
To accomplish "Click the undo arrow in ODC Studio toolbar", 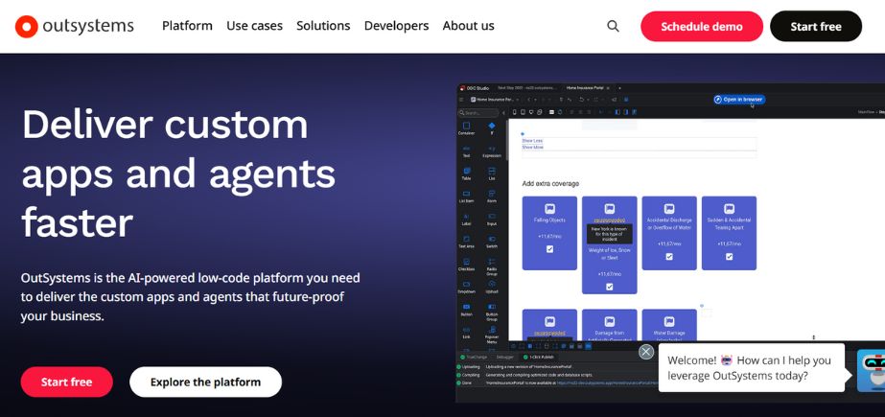I will pyautogui.click(x=581, y=100).
